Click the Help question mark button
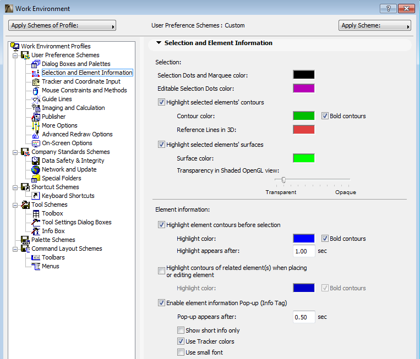 pyautogui.click(x=388, y=9)
